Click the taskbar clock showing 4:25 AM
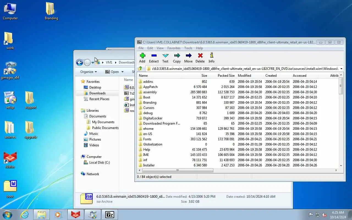The width and height of the screenshot is (352, 220). 338,215
